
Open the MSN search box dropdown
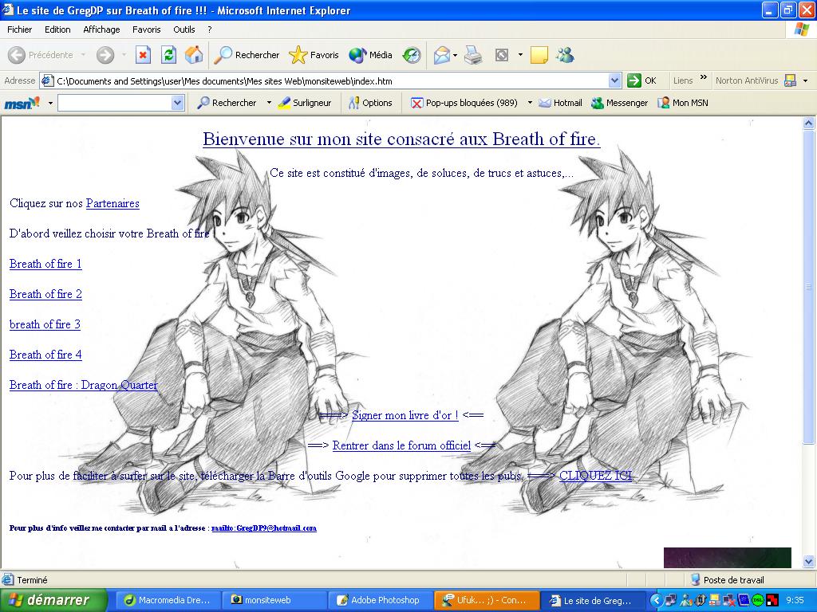click(x=178, y=103)
